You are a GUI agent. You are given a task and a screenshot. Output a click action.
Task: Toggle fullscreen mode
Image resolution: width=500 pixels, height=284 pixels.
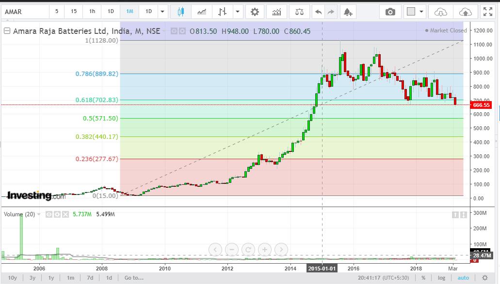tap(488, 12)
